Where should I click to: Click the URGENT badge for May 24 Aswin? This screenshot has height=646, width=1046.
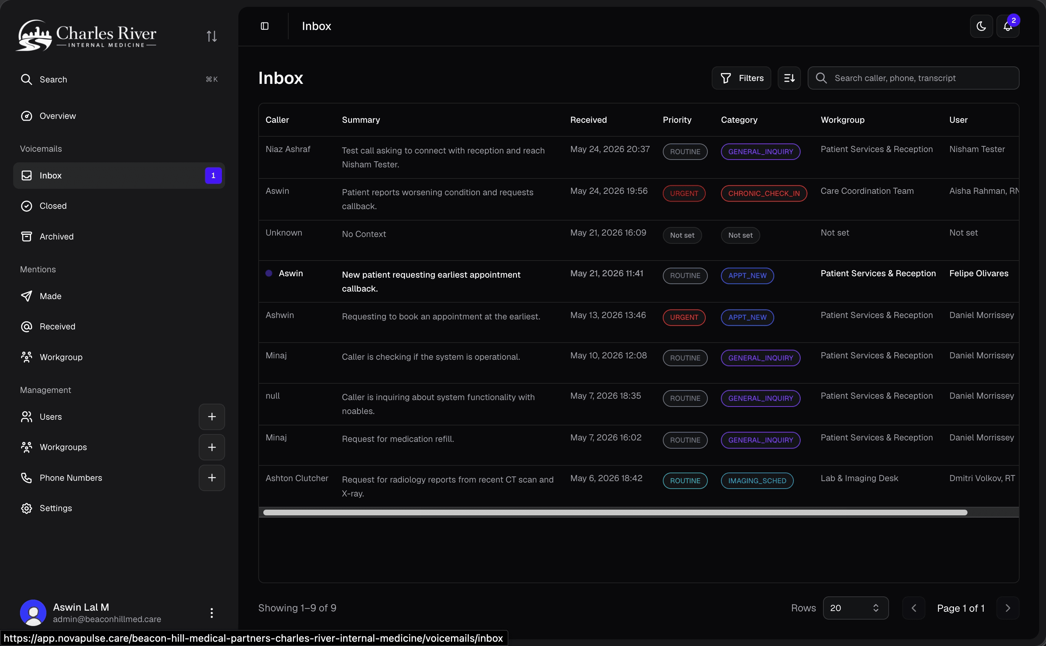(684, 193)
